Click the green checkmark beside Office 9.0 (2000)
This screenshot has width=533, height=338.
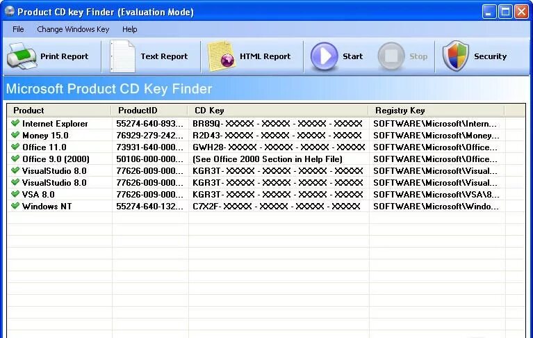(x=15, y=159)
